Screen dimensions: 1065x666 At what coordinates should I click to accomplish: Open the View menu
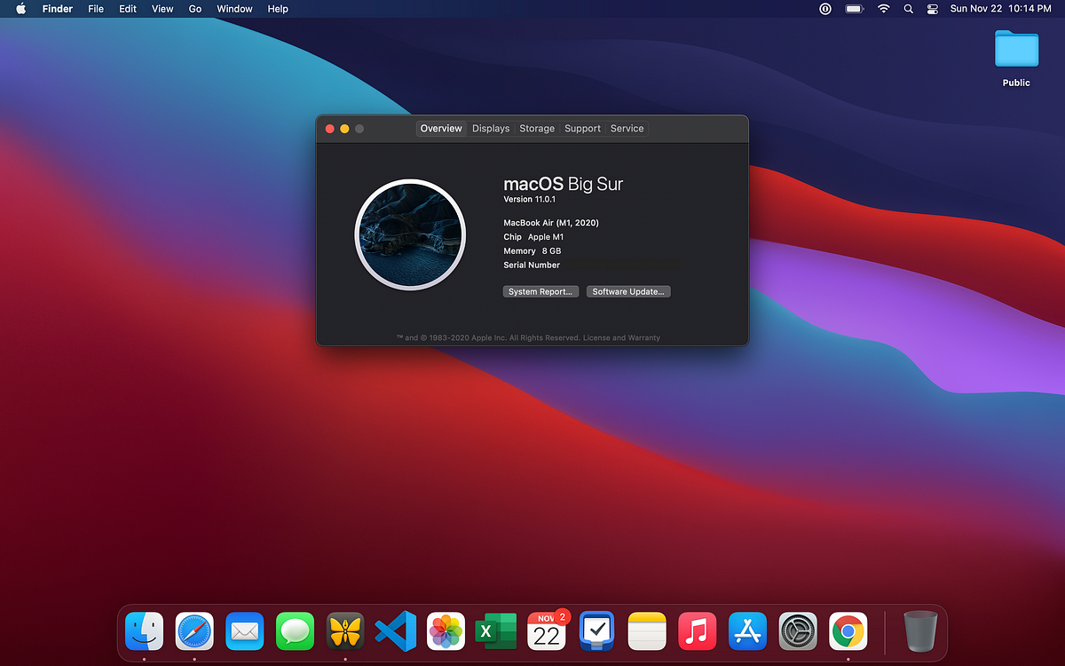(x=162, y=9)
